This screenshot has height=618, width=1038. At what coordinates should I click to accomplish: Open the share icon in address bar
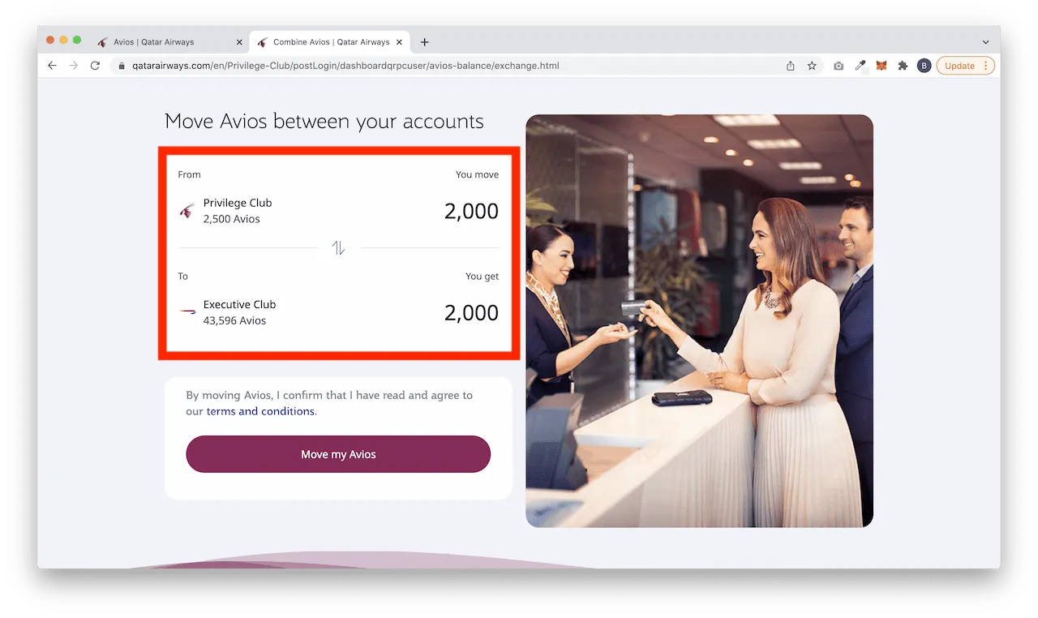[791, 66]
